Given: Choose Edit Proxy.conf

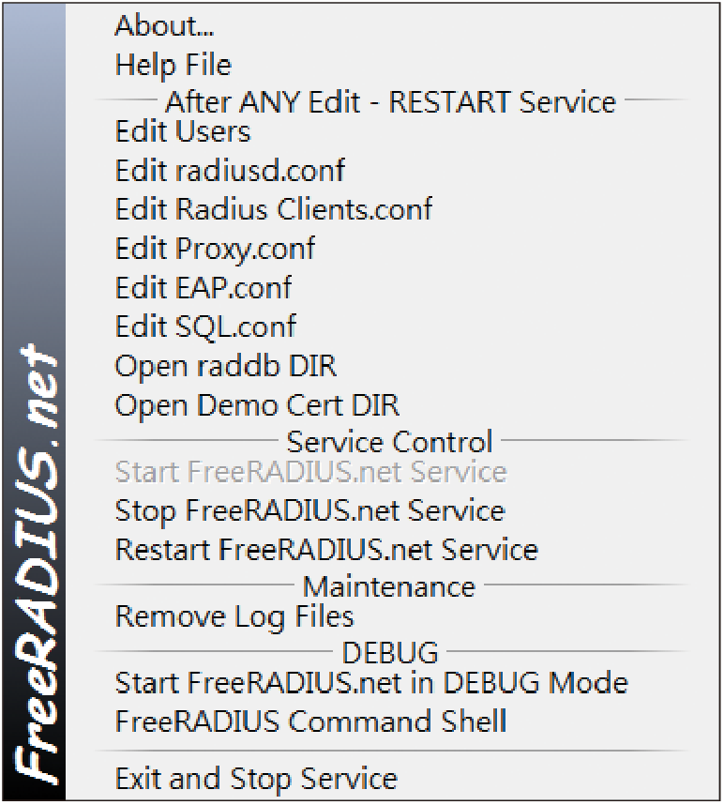Looking at the screenshot, I should point(393,249).
